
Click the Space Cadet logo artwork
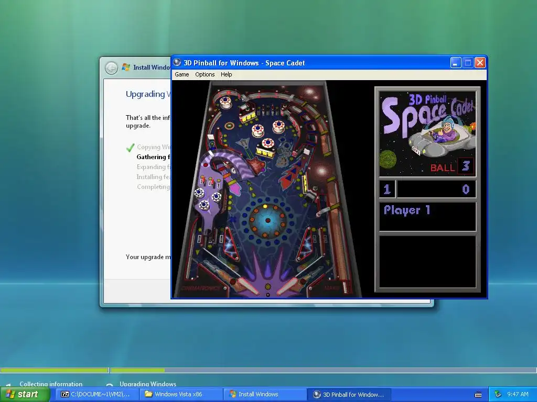click(427, 133)
